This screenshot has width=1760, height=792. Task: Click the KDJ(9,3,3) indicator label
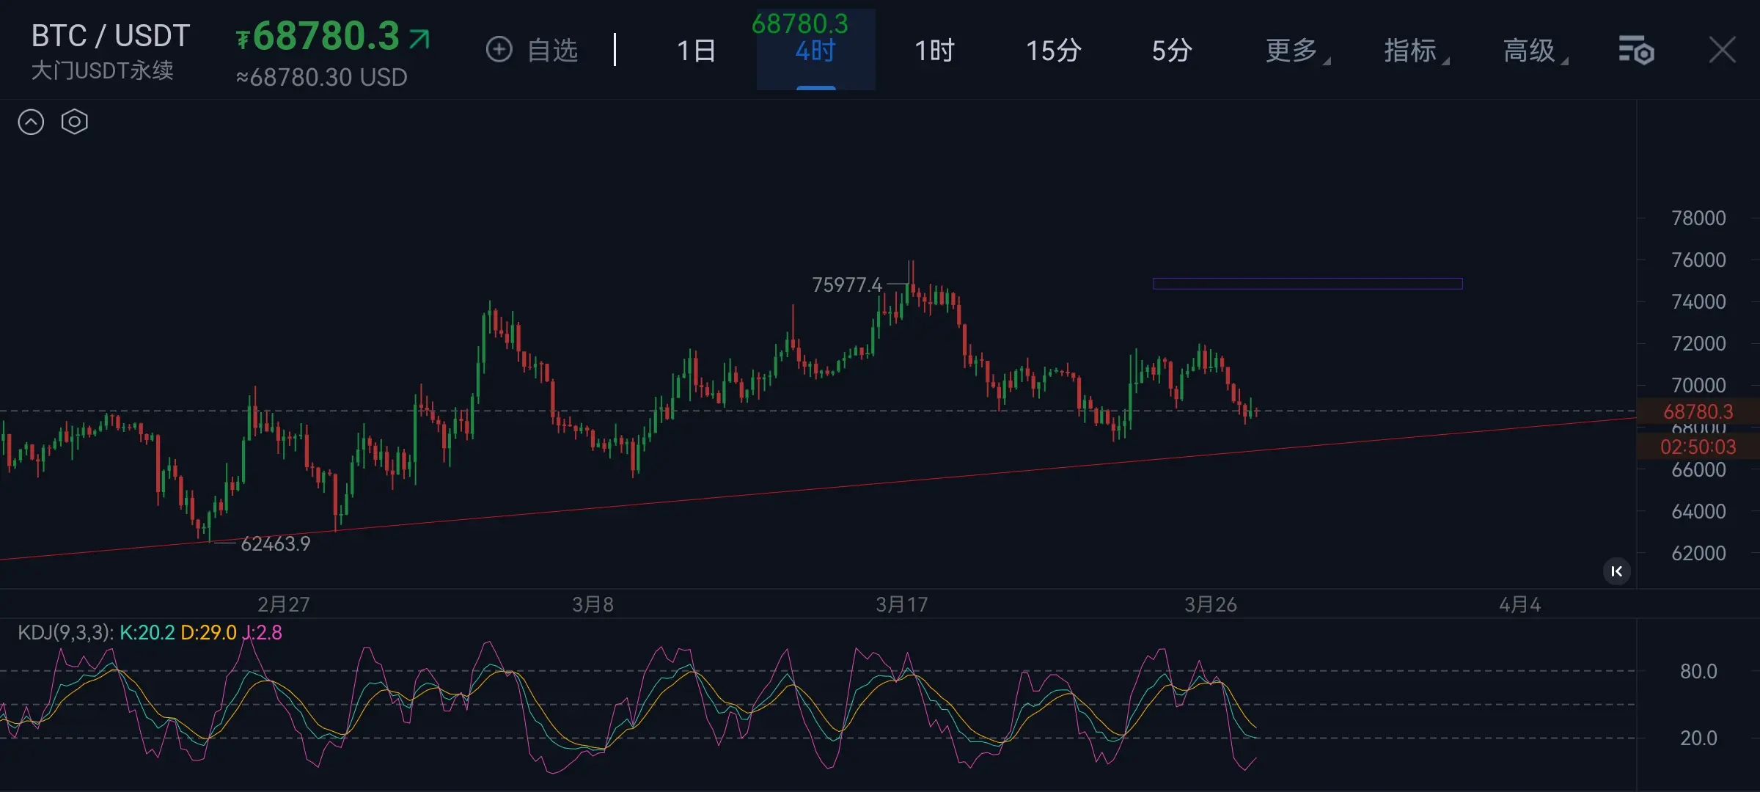tap(65, 632)
